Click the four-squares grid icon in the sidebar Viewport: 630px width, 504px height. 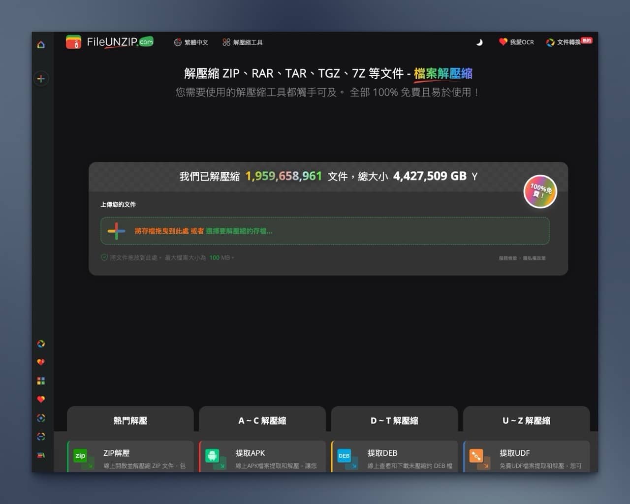[x=41, y=381]
